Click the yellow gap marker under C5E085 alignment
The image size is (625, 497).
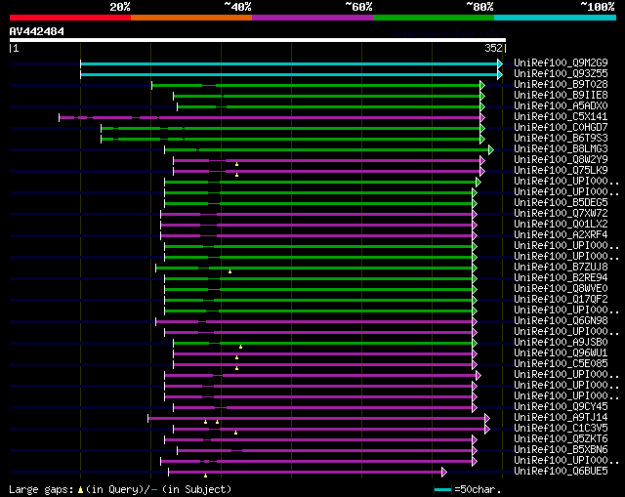click(236, 368)
